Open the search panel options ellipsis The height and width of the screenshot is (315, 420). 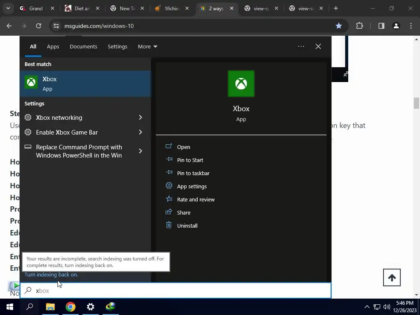301,46
